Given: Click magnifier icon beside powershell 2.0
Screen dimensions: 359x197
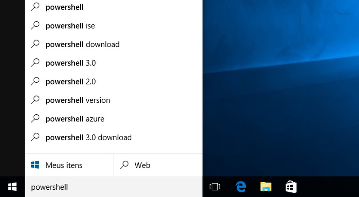Looking at the screenshot, I should pos(35,81).
